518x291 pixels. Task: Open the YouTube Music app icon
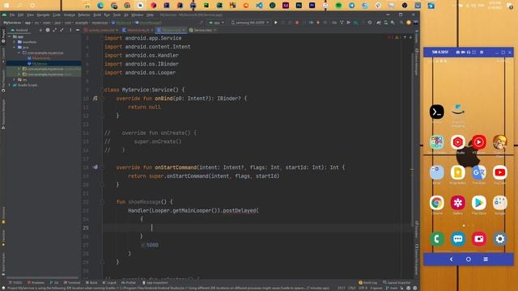pos(478,142)
